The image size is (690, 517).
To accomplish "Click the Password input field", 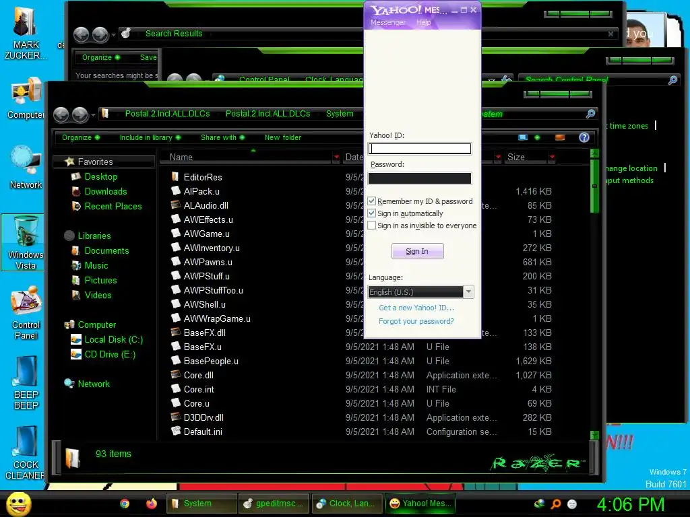I will [x=420, y=178].
